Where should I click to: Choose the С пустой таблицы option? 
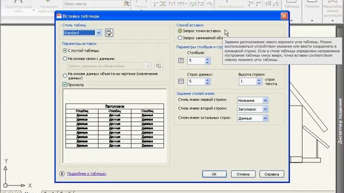(x=65, y=50)
